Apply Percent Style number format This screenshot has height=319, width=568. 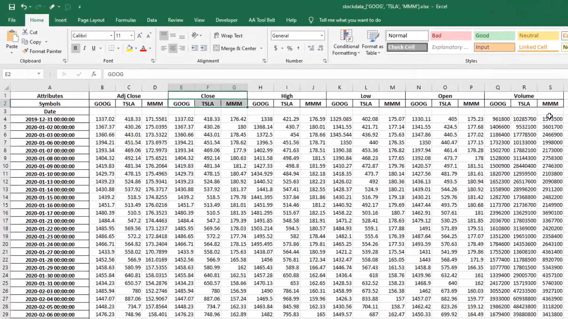289,48
